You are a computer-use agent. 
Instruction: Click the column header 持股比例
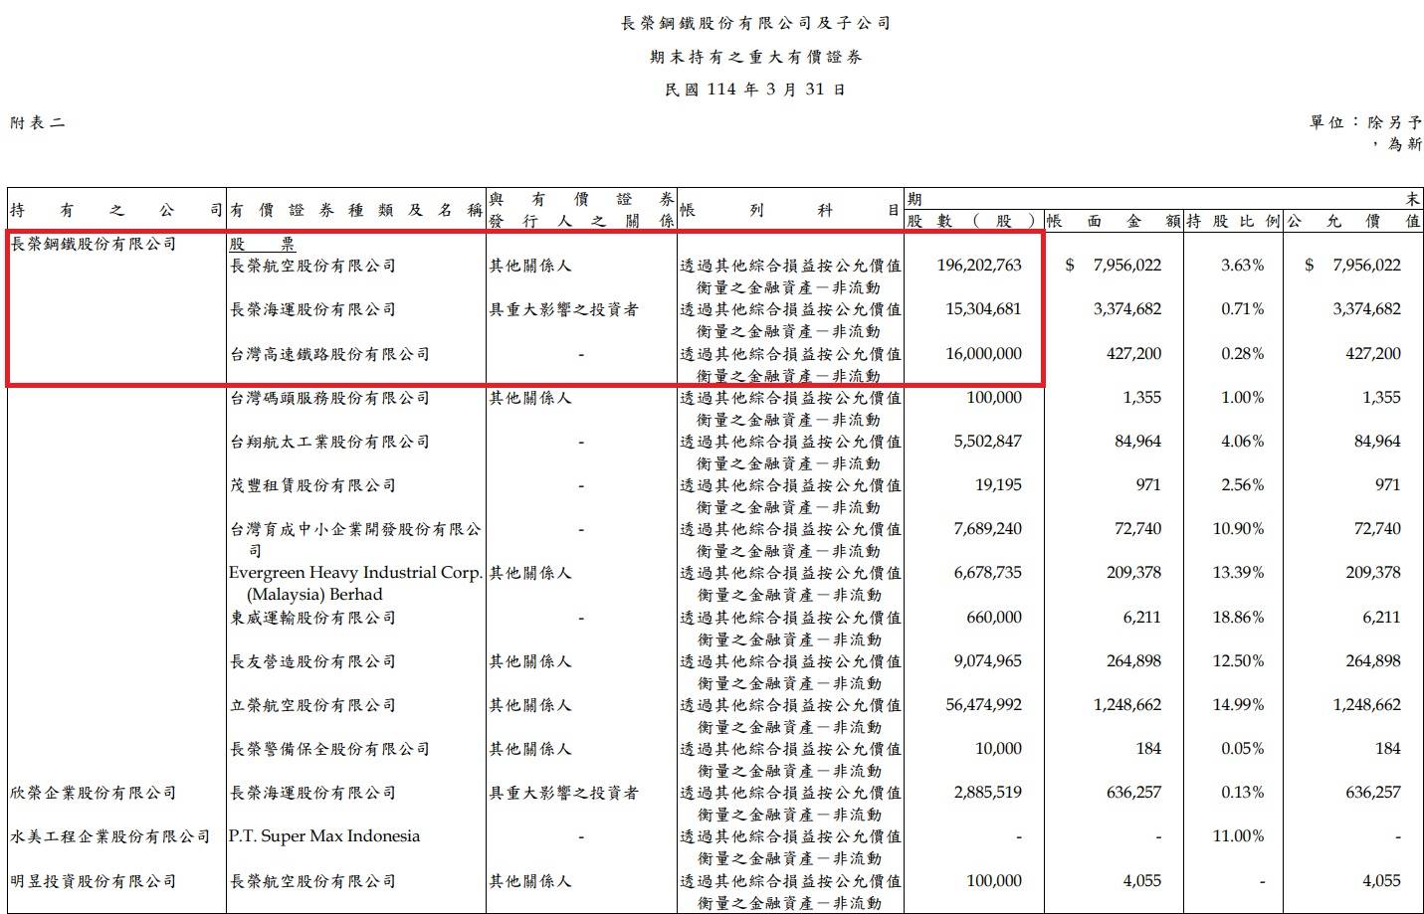[x=1232, y=221]
